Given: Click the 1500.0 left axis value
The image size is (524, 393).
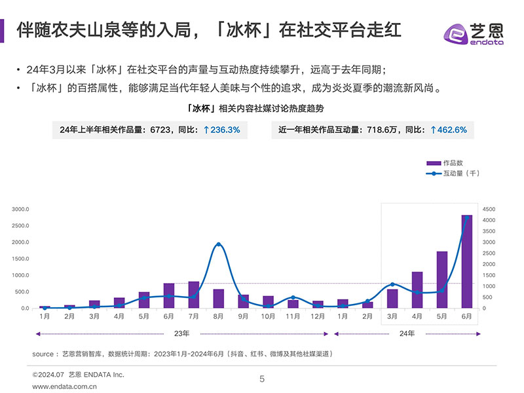Looking at the screenshot, I should [20, 259].
